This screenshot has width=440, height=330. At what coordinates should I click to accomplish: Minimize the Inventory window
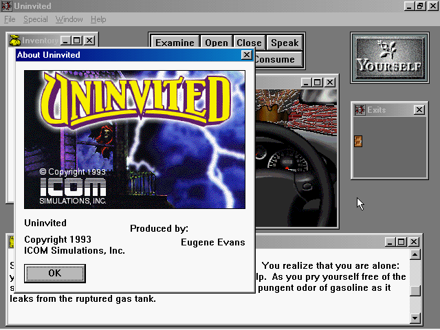[65, 41]
